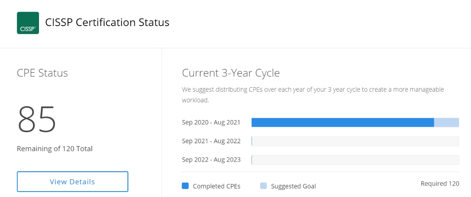Screen dimensions: 471x197
Task: Select the Sep 2022 - Aug 2023 label
Action: click(x=211, y=160)
